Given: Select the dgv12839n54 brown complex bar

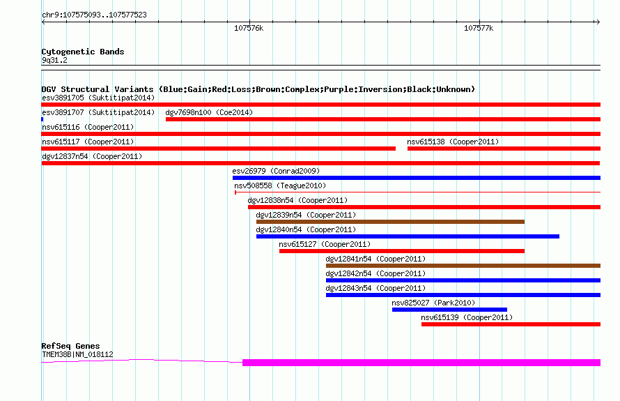Looking at the screenshot, I should click(390, 222).
